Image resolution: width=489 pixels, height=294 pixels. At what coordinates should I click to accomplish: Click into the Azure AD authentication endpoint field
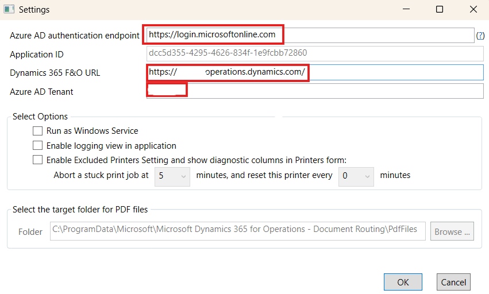pyautogui.click(x=310, y=35)
